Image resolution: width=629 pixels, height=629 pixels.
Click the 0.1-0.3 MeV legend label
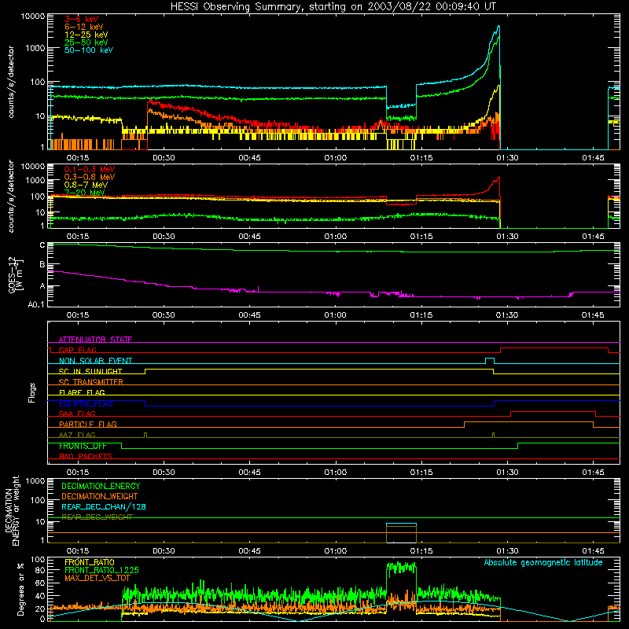90,169
